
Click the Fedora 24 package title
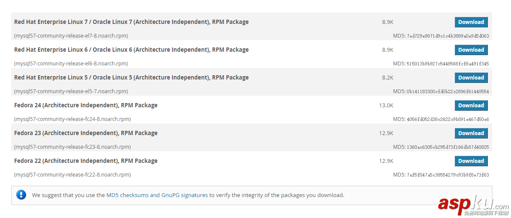[x=86, y=106]
